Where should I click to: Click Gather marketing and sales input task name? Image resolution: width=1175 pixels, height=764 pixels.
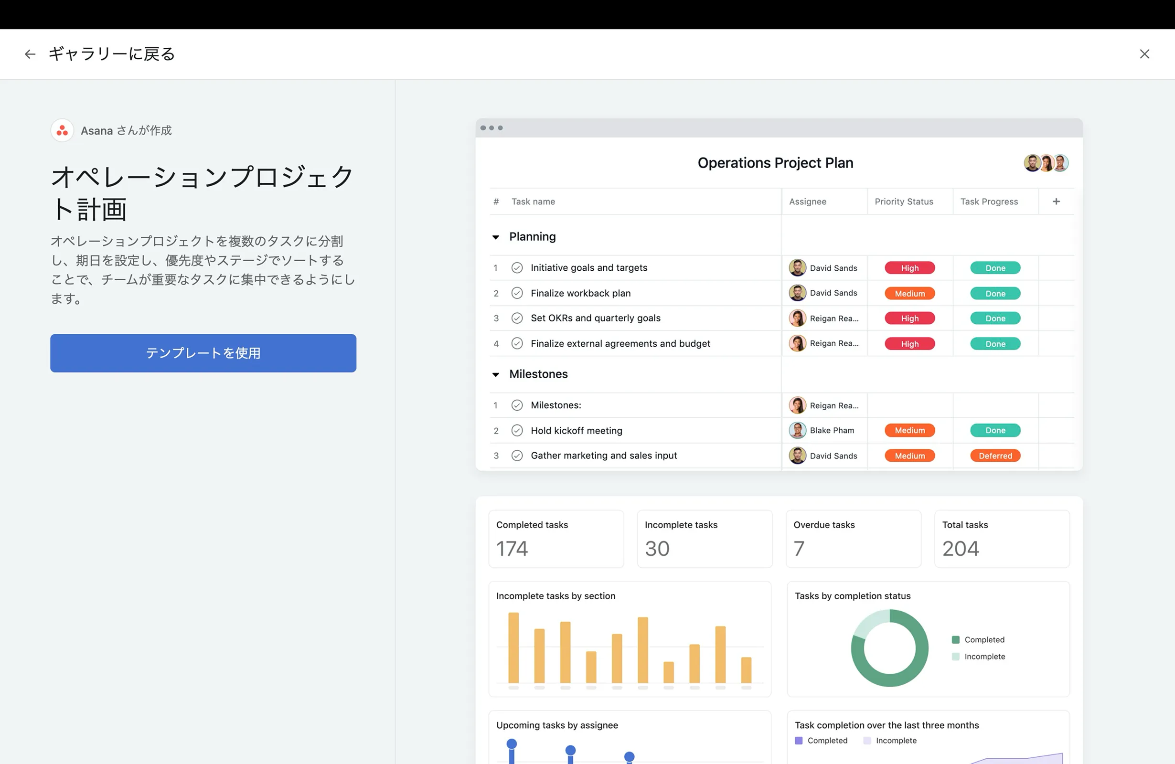click(x=604, y=456)
